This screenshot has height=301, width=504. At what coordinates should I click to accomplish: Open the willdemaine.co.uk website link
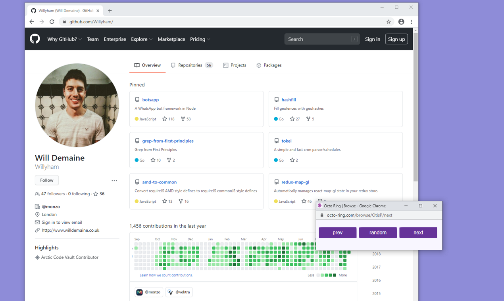click(71, 230)
